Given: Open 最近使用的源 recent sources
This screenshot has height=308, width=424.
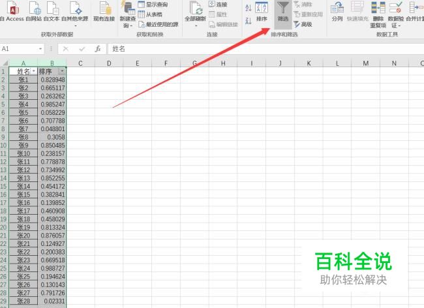Looking at the screenshot, I should pyautogui.click(x=159, y=24).
